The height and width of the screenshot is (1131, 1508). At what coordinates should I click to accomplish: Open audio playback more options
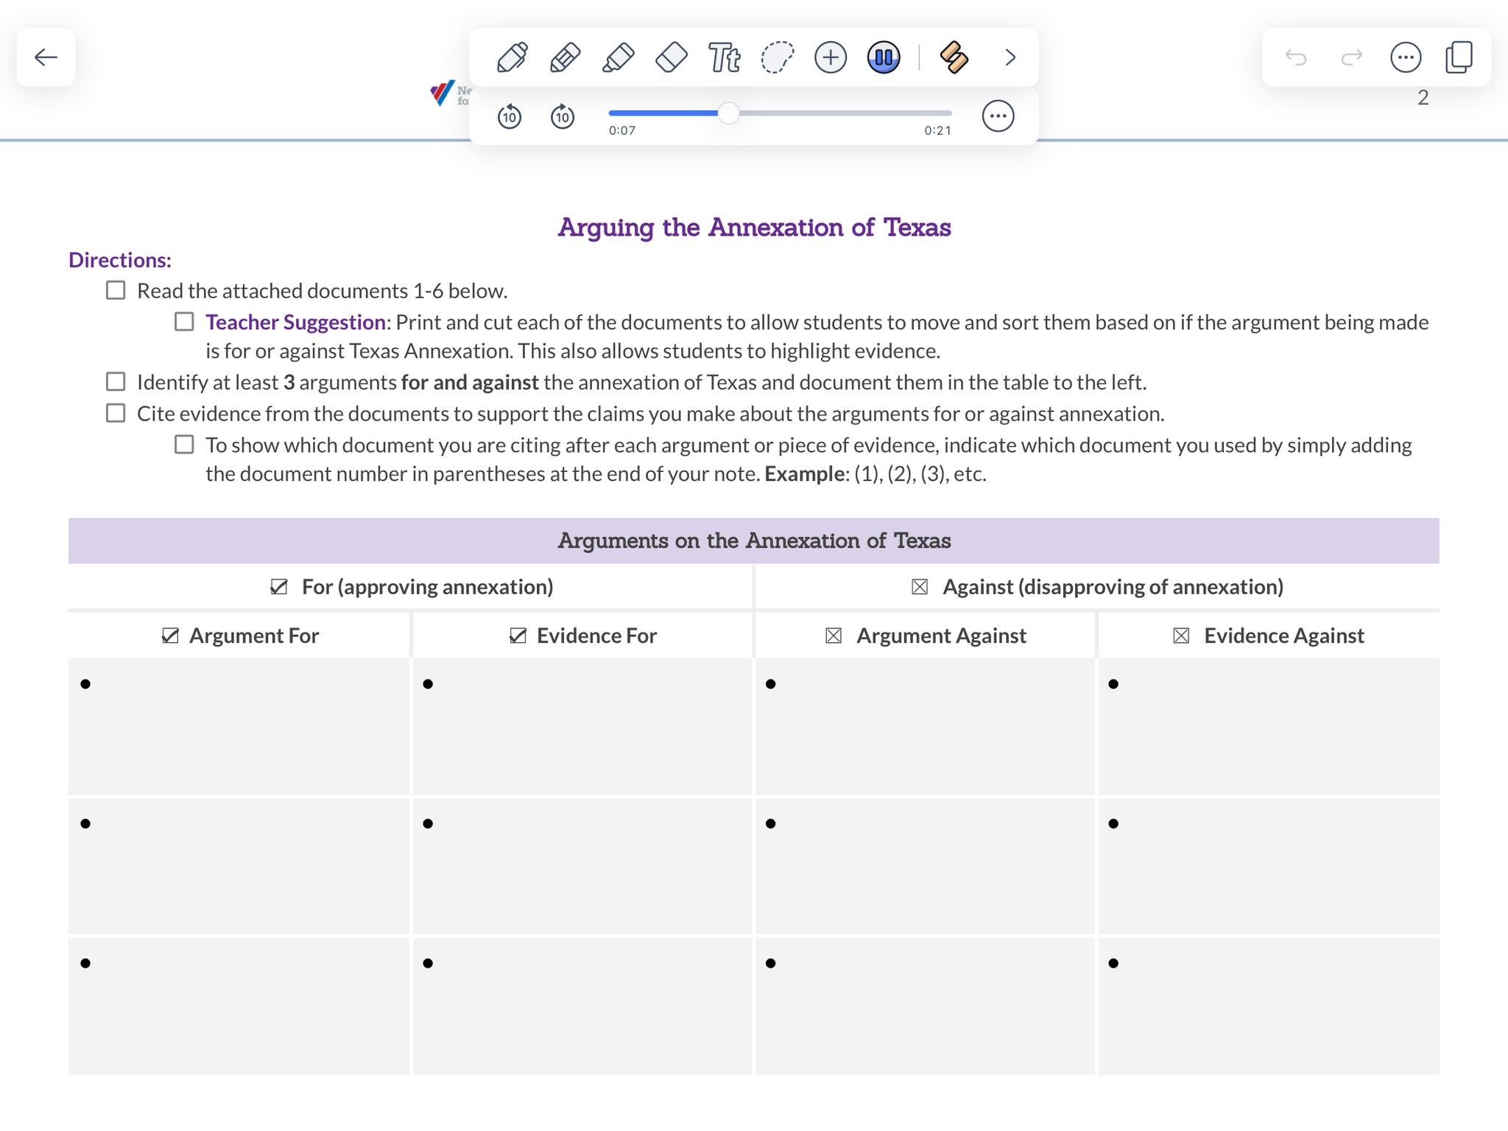(x=998, y=116)
